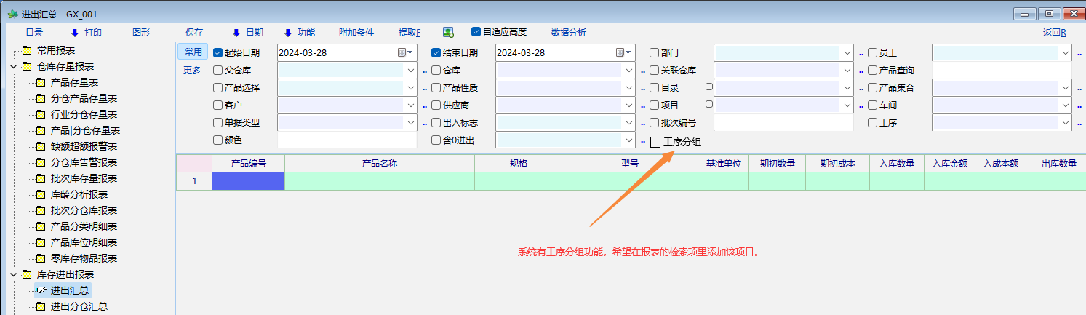The width and height of the screenshot is (1086, 315).
Task: Collapse the 仓库存量报表 tree node
Action: click(13, 66)
